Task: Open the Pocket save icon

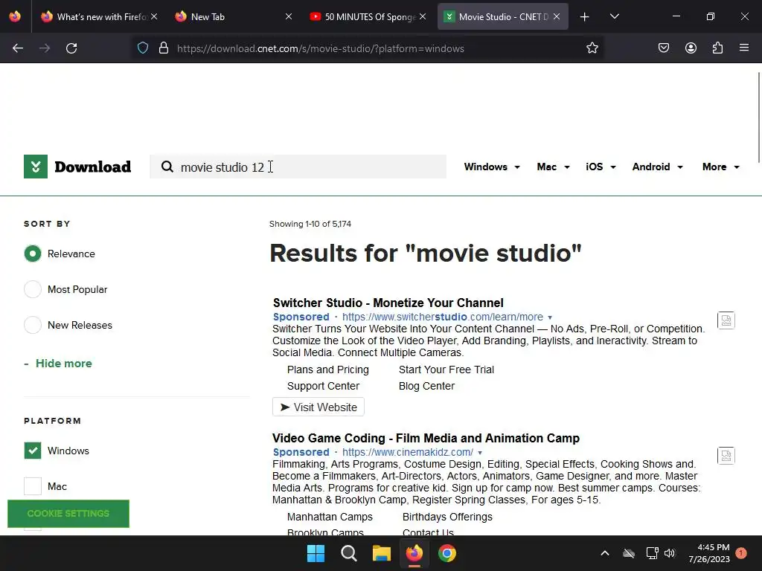Action: pyautogui.click(x=664, y=48)
